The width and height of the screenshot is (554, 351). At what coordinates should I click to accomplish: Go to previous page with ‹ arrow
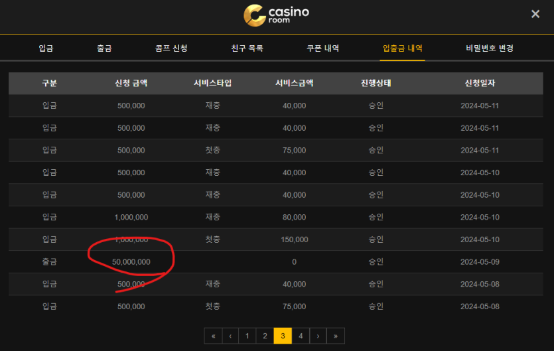[x=230, y=336]
